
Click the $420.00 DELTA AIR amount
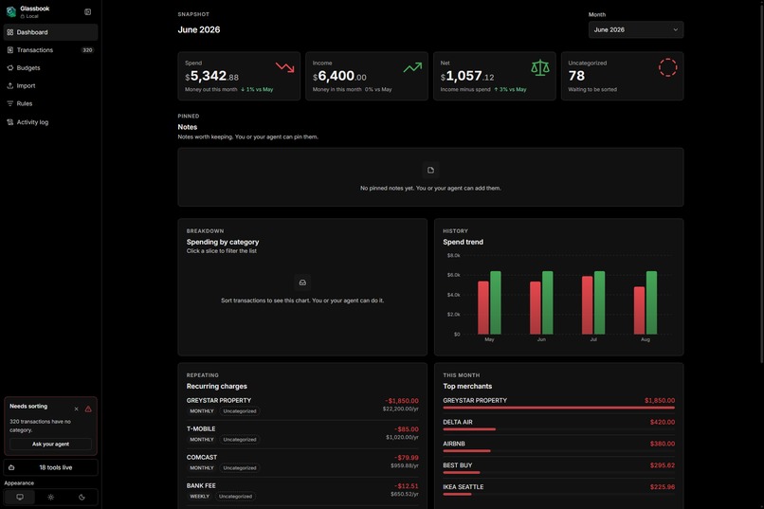tap(663, 423)
